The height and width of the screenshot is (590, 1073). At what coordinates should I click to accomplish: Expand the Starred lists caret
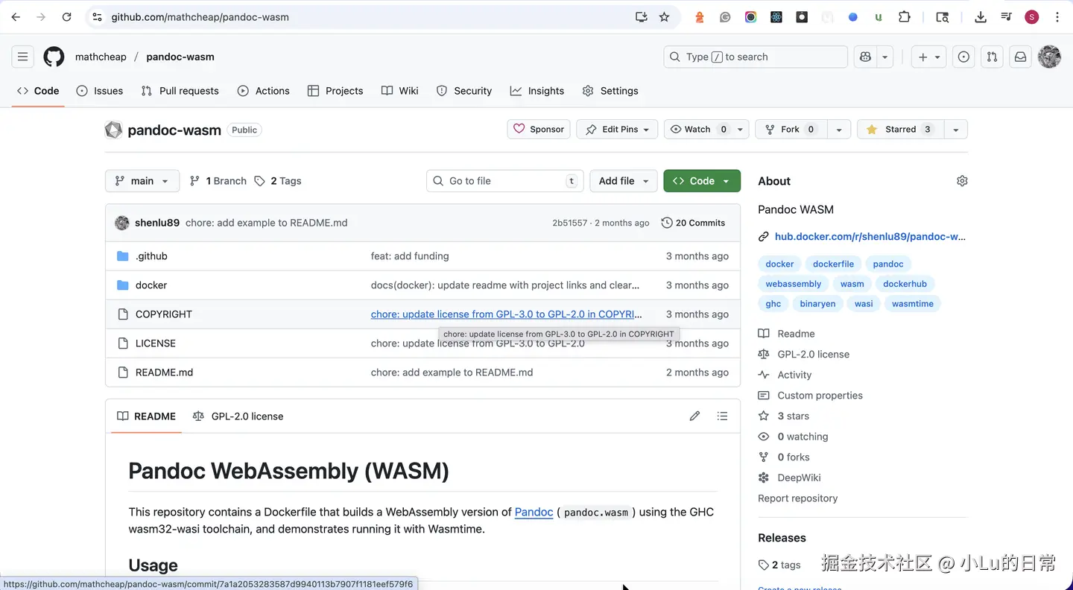pos(955,130)
